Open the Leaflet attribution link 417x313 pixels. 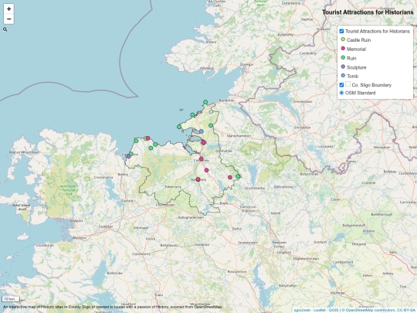point(319,310)
